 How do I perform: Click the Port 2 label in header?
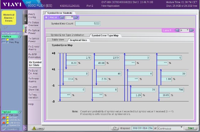pyautogui.click(x=90, y=6)
